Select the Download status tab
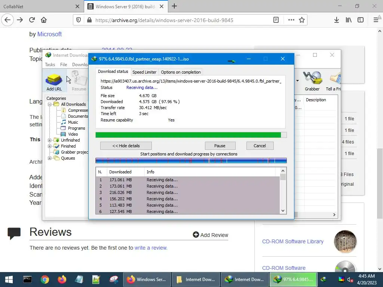383x287 pixels. 113,71
